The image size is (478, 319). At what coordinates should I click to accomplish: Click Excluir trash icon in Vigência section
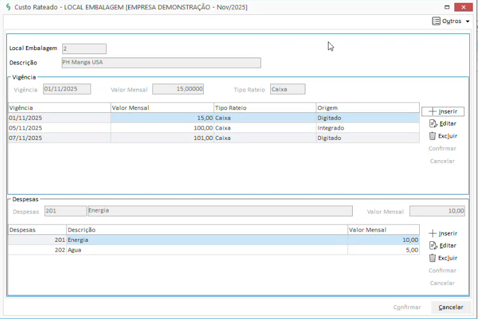tap(432, 136)
